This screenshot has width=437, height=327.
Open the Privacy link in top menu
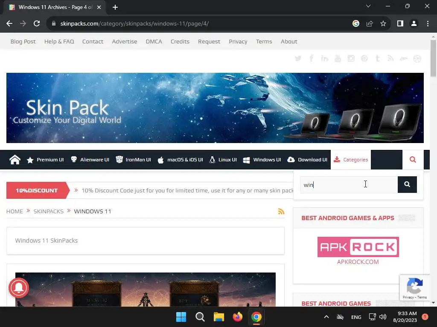coord(238,41)
